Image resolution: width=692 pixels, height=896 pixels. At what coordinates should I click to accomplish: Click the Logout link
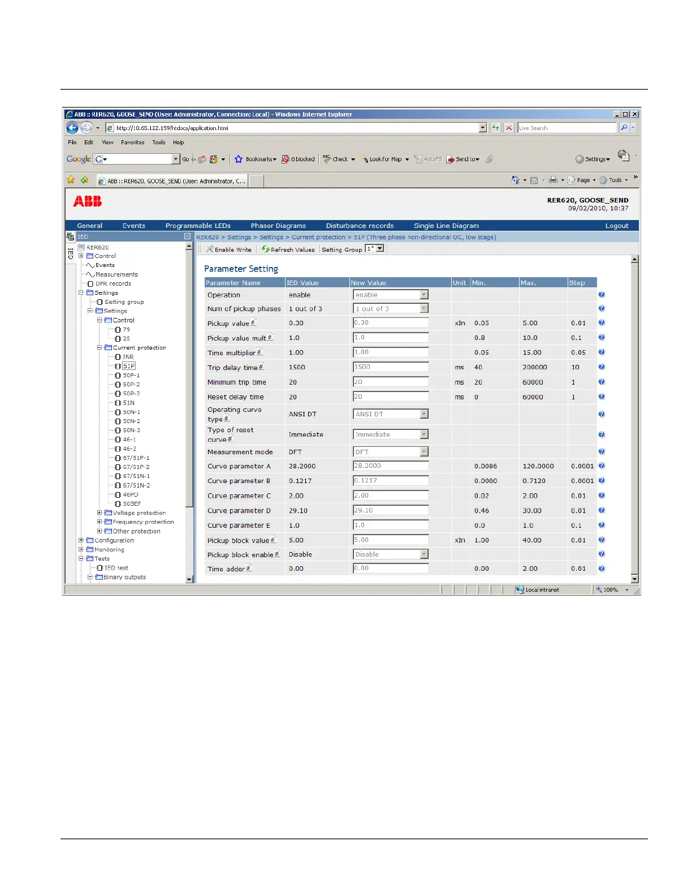pyautogui.click(x=617, y=225)
